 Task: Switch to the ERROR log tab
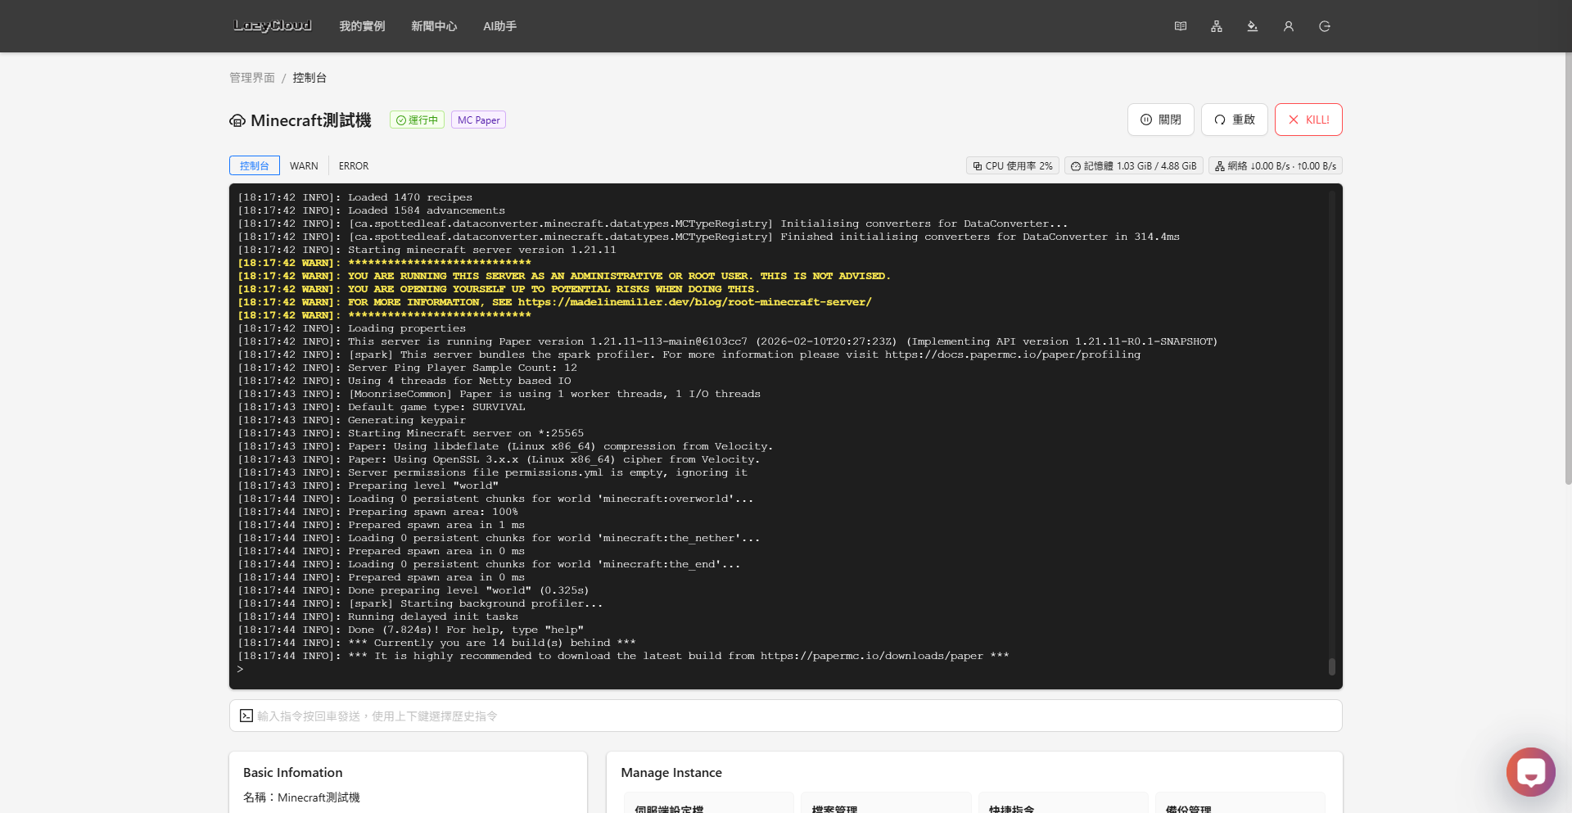click(354, 165)
